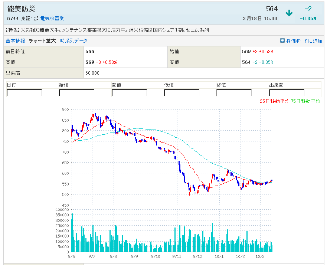Click the red 25日移動平均 legend label

[274, 101]
